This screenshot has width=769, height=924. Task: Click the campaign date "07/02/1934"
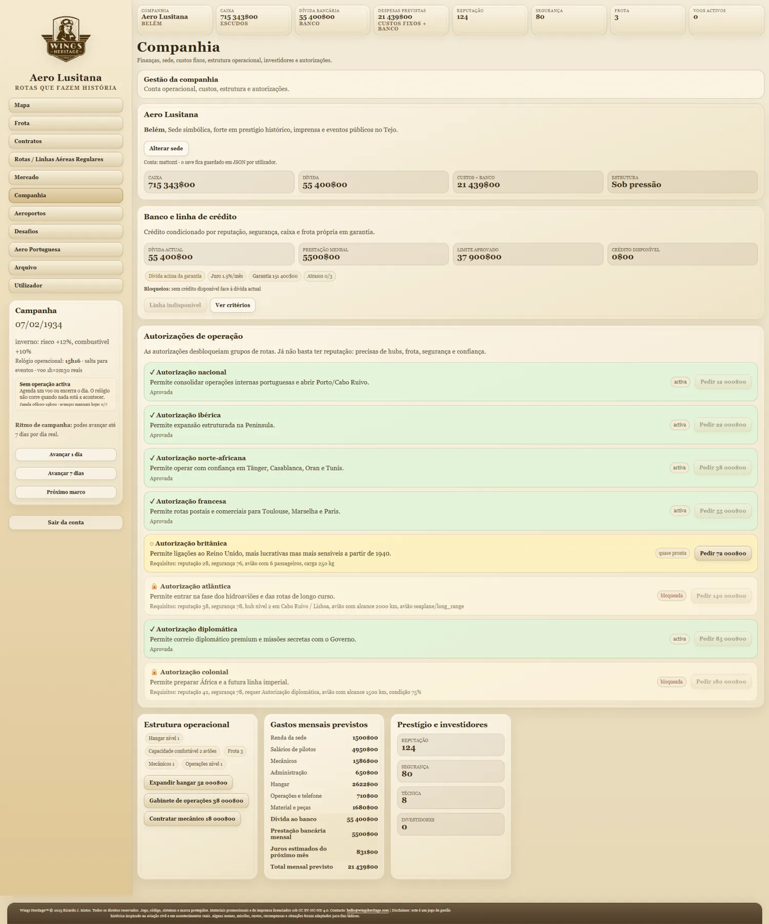coord(38,324)
